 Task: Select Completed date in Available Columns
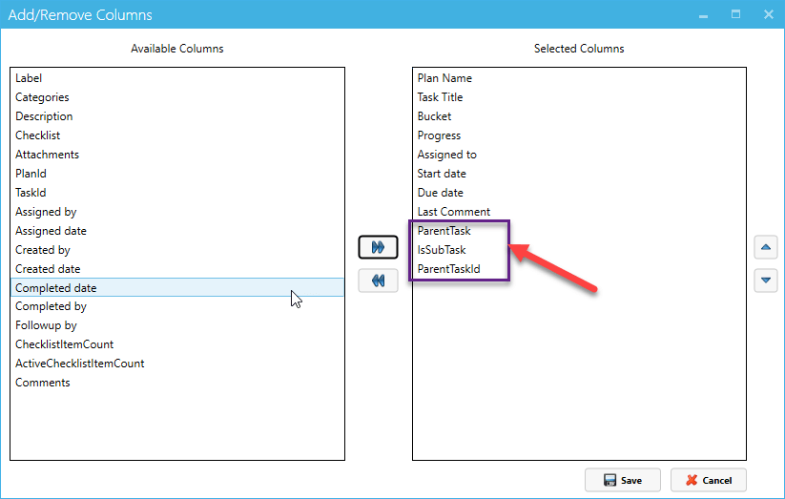[177, 287]
